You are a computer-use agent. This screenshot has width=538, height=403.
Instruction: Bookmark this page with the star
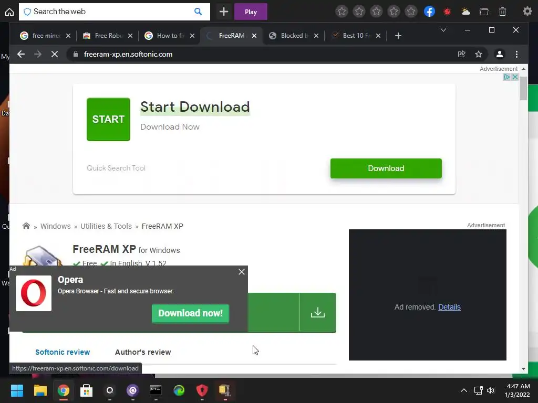click(479, 54)
